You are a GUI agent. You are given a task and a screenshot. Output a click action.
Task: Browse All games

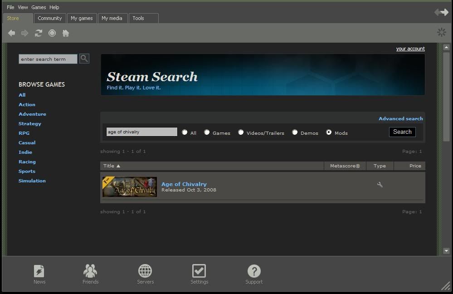(22, 95)
